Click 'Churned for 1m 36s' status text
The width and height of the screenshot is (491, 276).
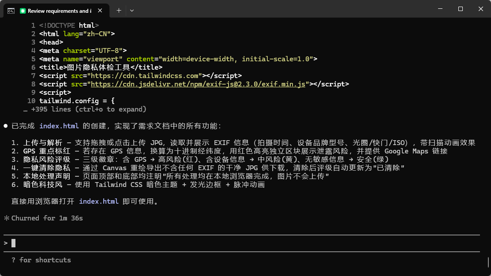[x=47, y=218]
